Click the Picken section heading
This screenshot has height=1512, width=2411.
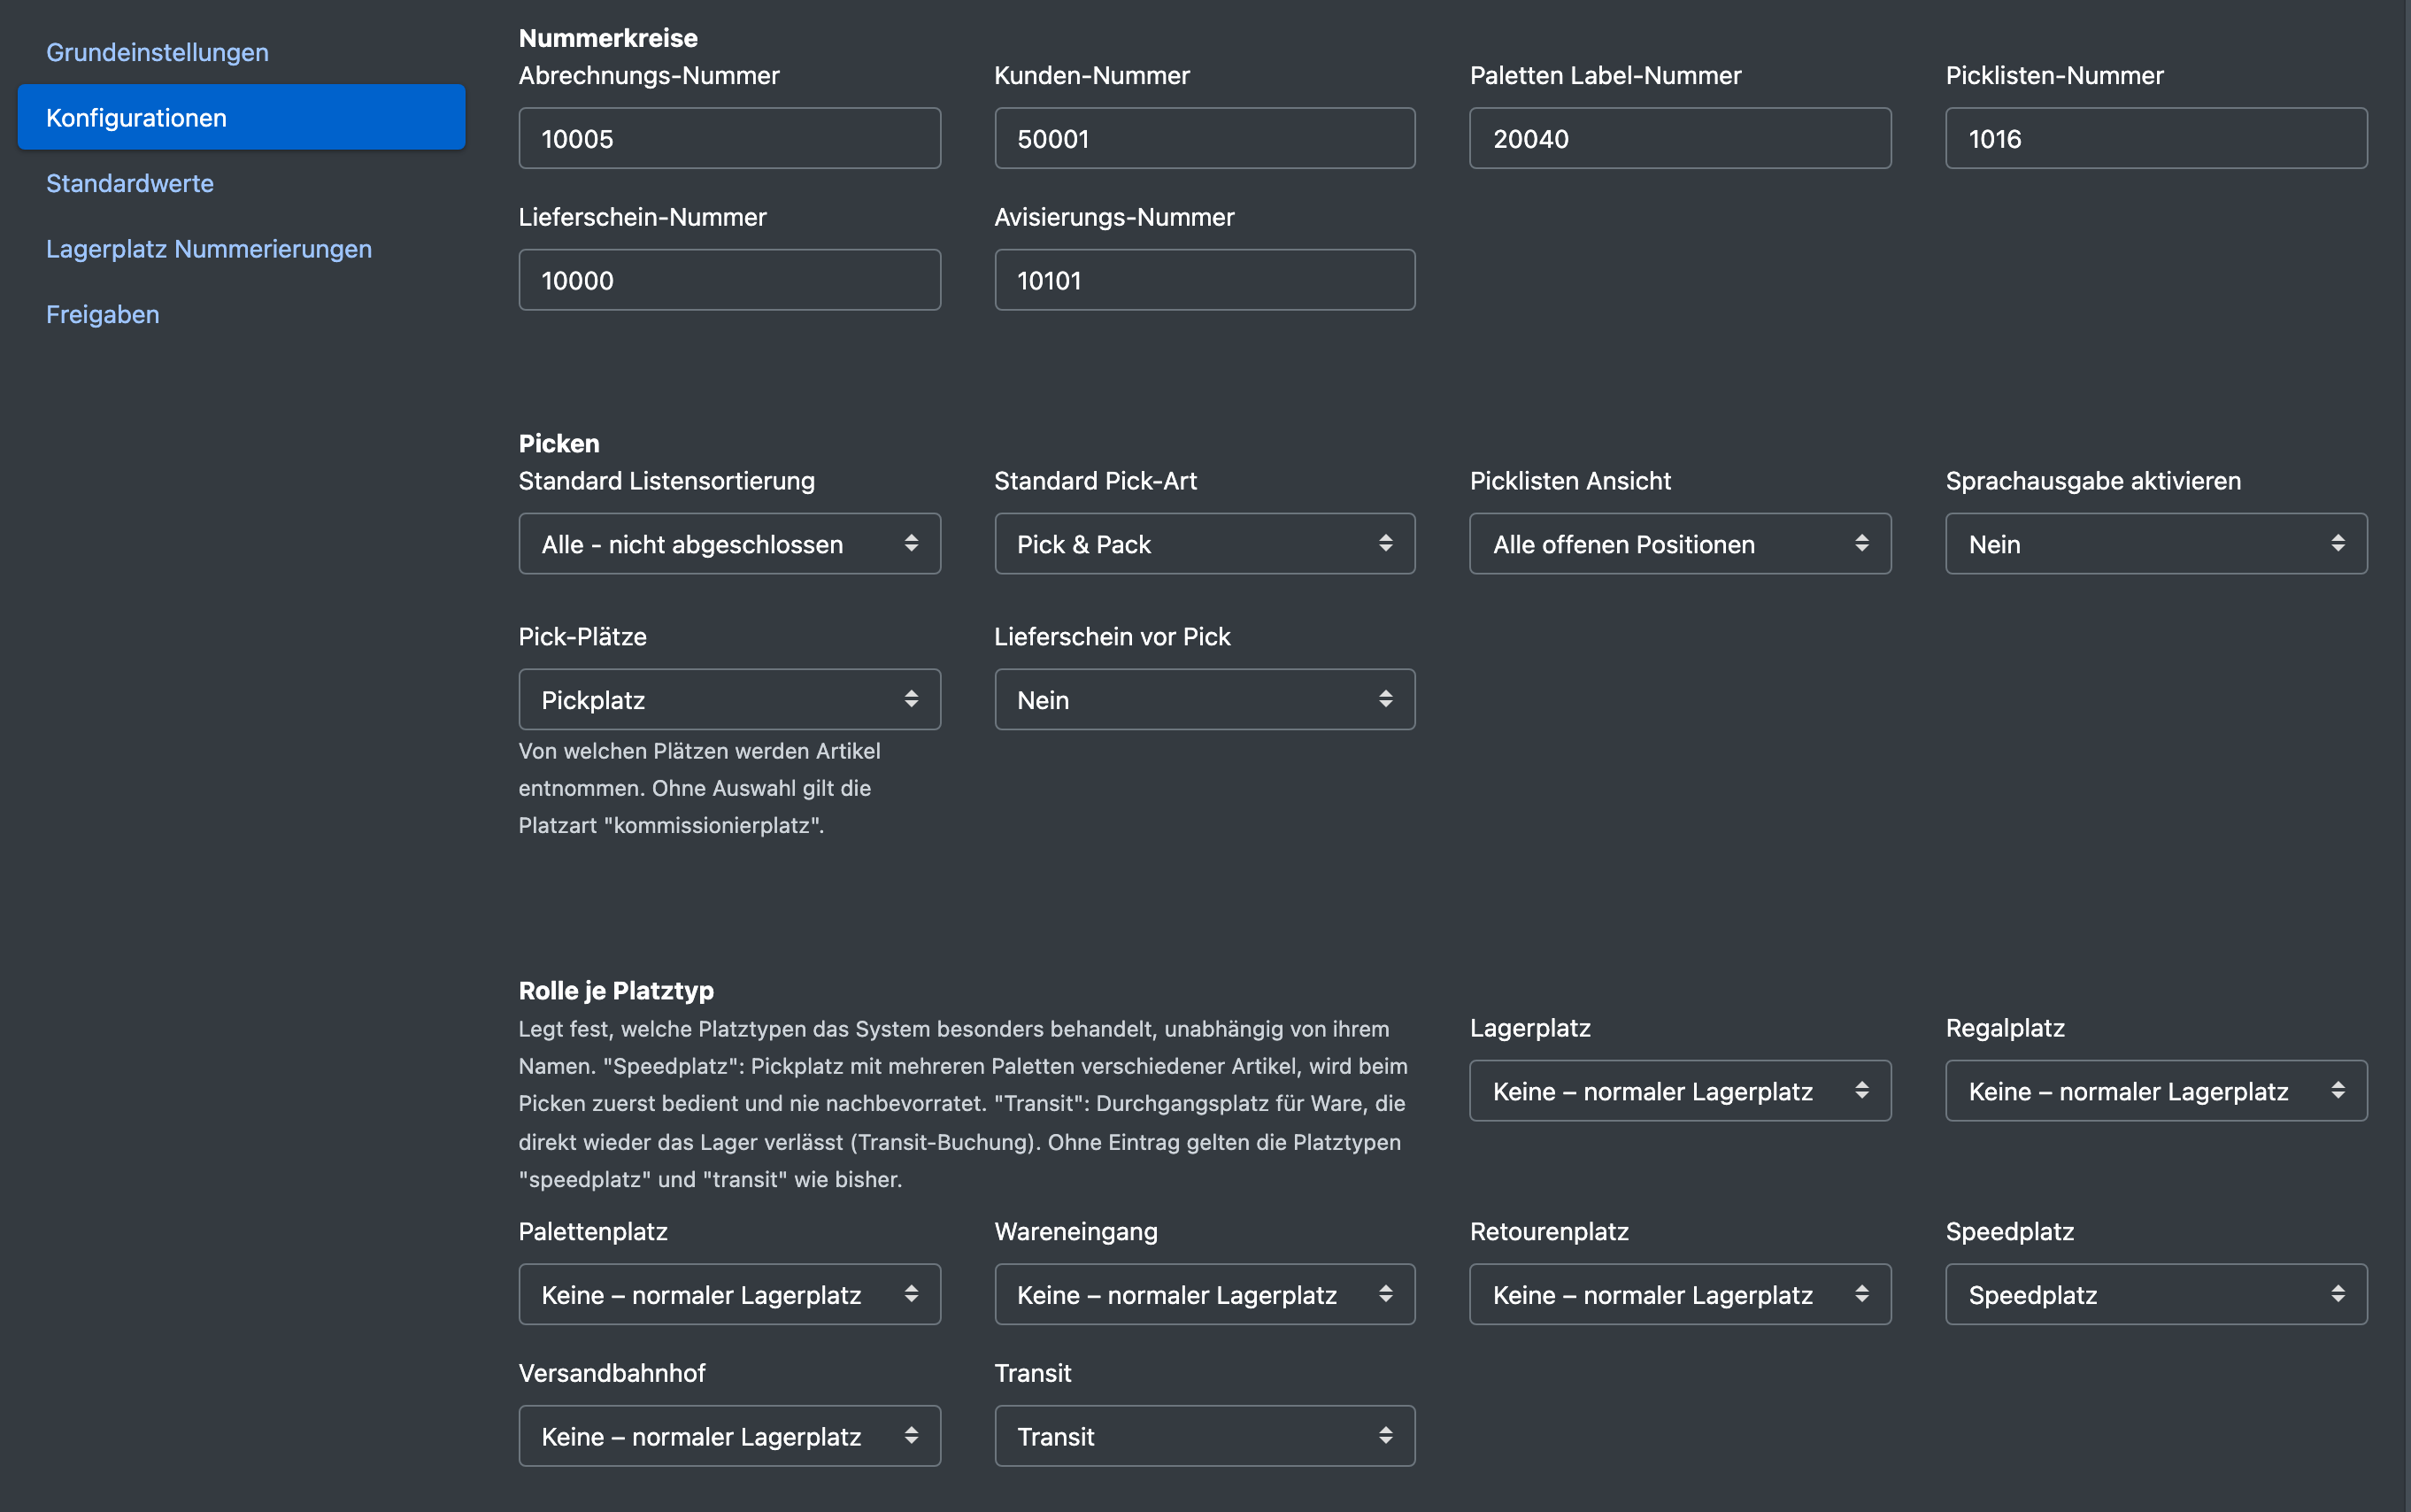pos(558,443)
